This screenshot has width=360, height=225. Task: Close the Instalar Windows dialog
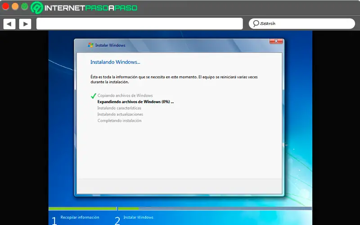tap(276, 41)
